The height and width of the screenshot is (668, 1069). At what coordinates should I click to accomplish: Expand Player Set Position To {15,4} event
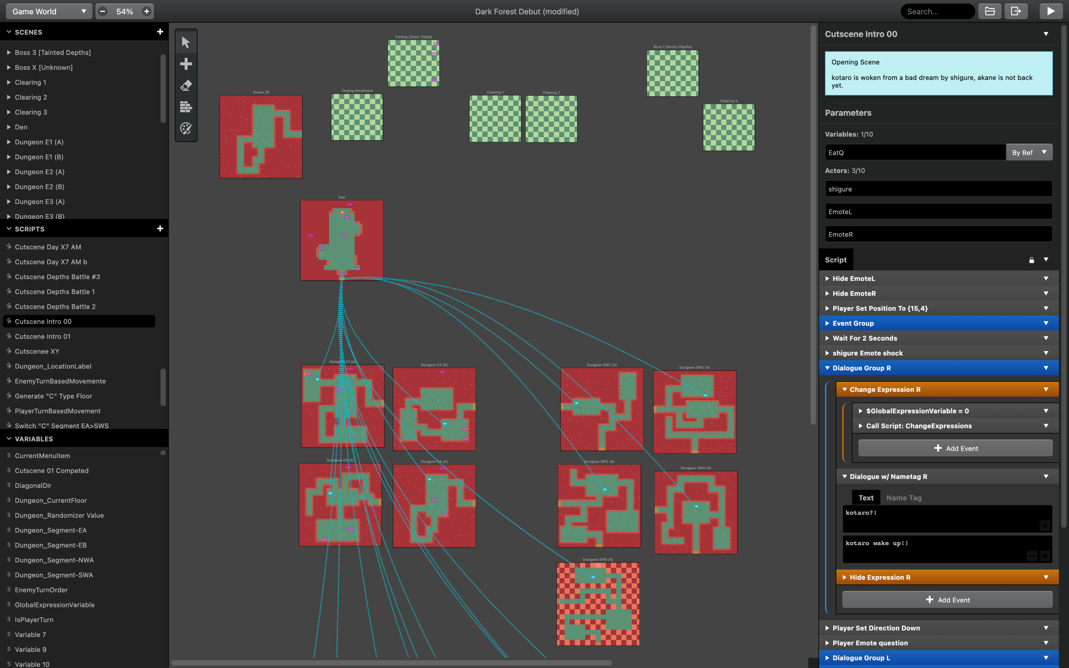coord(827,308)
